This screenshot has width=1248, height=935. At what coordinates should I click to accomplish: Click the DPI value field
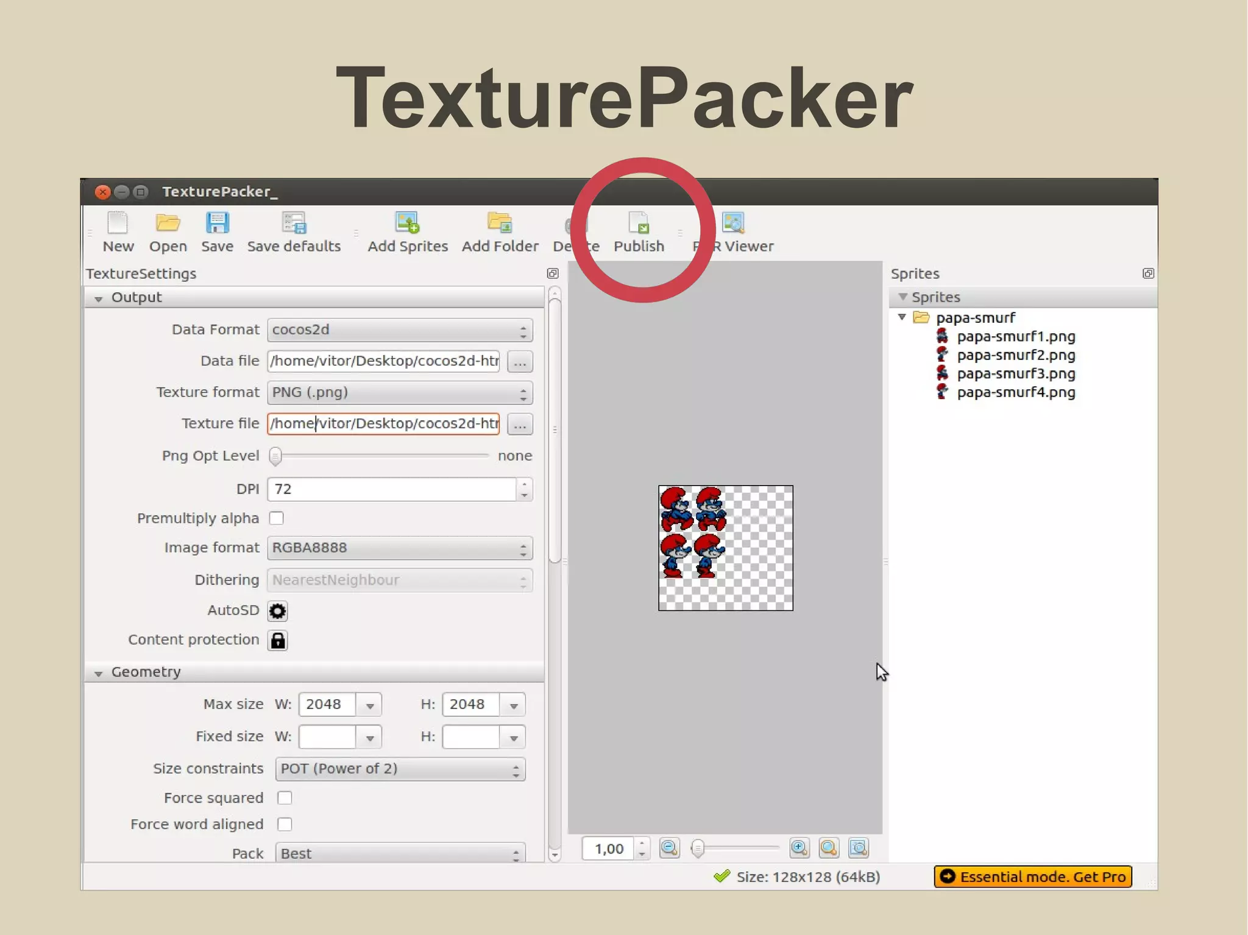[392, 490]
